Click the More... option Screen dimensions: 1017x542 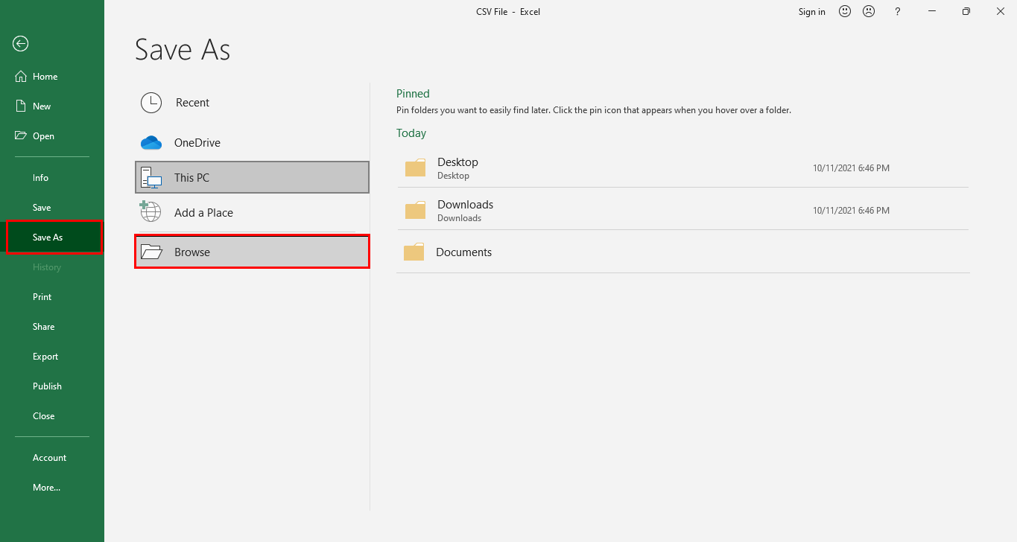(46, 487)
